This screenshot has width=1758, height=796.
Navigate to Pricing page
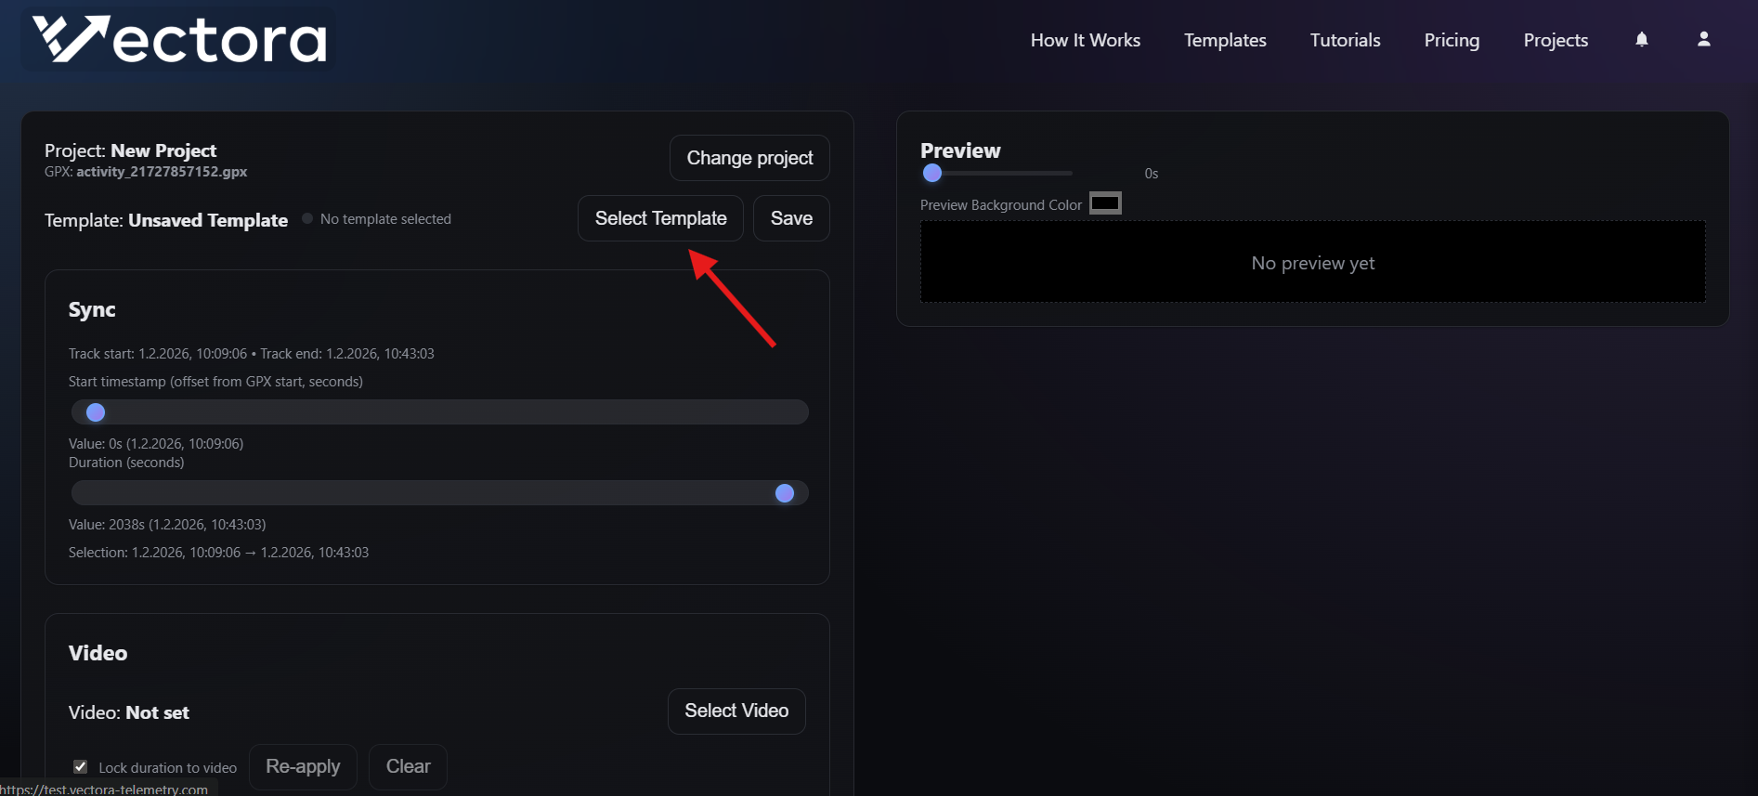point(1451,40)
